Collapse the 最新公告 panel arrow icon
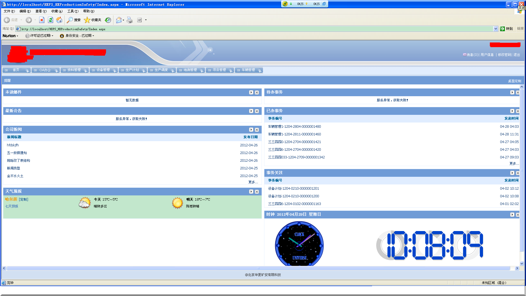526x296 pixels. (x=251, y=111)
